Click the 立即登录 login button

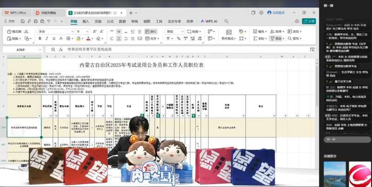(276, 12)
